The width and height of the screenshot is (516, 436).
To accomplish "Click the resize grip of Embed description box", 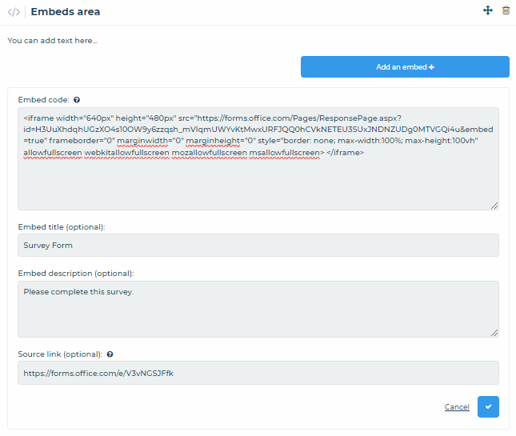I will (x=494, y=333).
